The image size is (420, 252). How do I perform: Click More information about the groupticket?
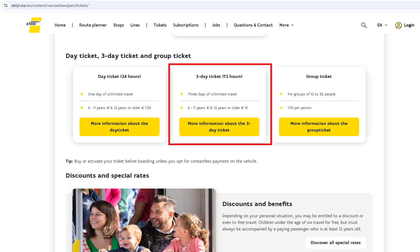coord(319,127)
